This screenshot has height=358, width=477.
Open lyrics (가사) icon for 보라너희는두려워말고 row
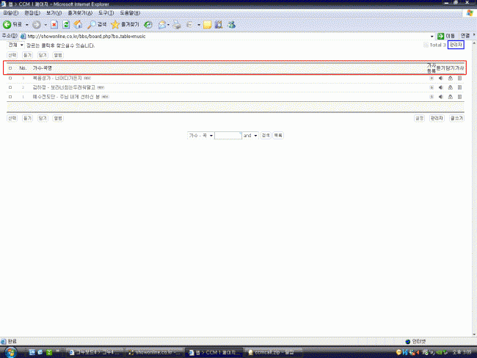(x=459, y=87)
